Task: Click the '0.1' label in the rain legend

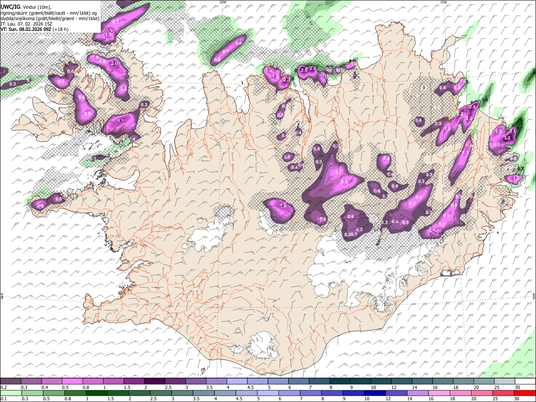Action: tap(3, 399)
